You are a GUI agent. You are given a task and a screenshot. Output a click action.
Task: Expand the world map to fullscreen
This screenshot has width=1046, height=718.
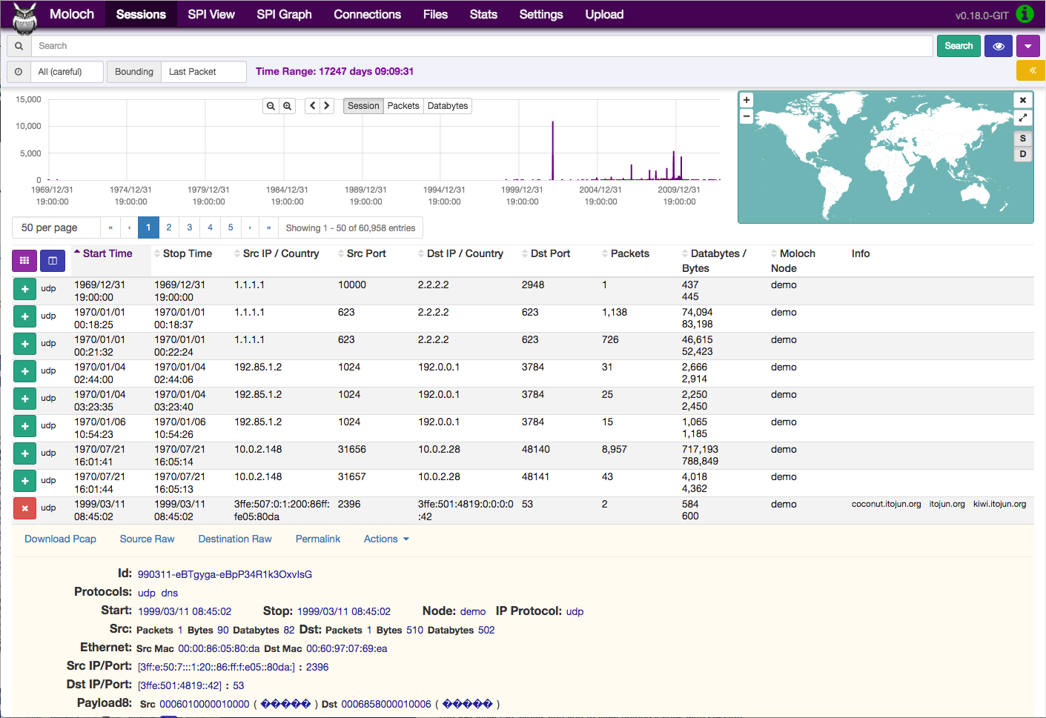[x=1023, y=117]
